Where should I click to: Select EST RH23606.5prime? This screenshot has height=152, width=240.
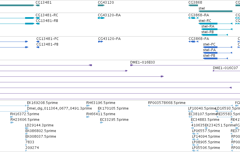click(x=12, y=122)
